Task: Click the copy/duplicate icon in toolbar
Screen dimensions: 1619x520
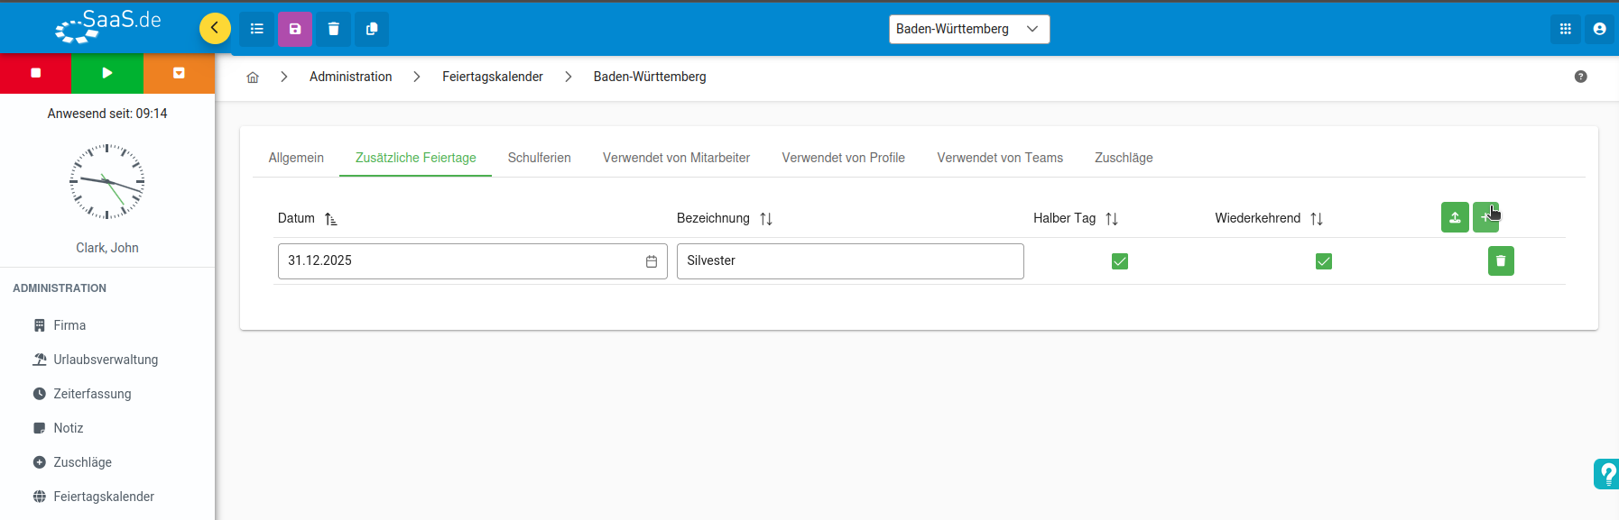Action: (372, 29)
